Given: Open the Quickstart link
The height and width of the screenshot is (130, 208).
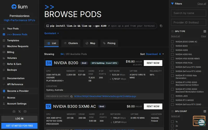Looking at the screenshot, I should (x=51, y=33).
